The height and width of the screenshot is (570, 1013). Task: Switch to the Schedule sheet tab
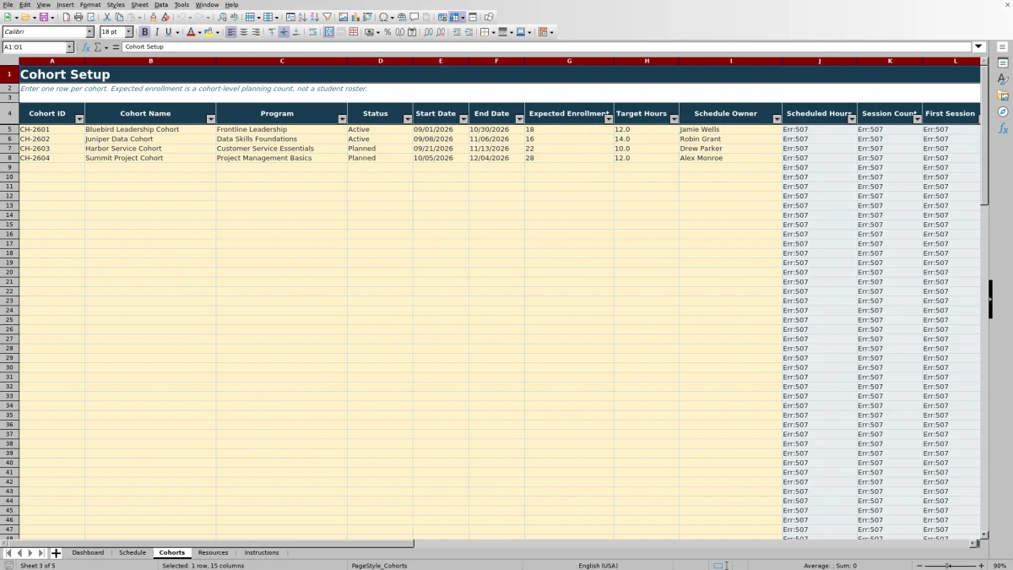(133, 553)
